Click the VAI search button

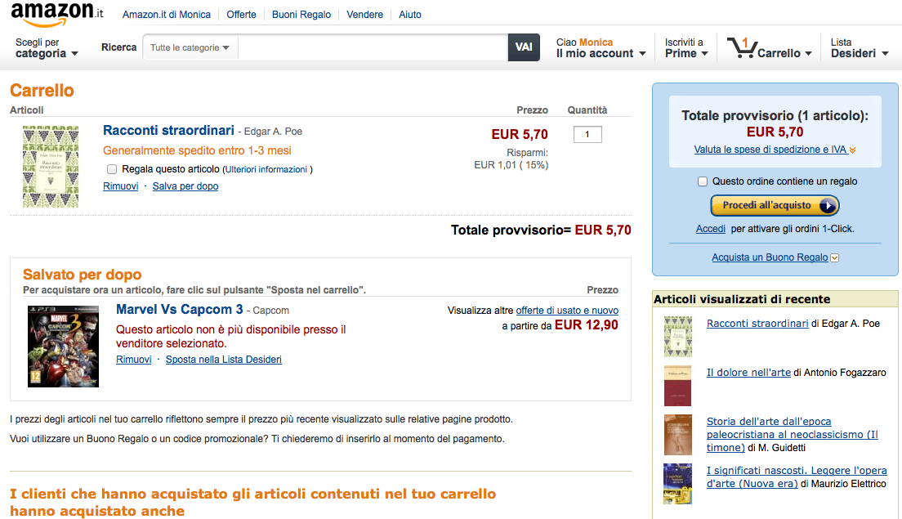point(524,47)
